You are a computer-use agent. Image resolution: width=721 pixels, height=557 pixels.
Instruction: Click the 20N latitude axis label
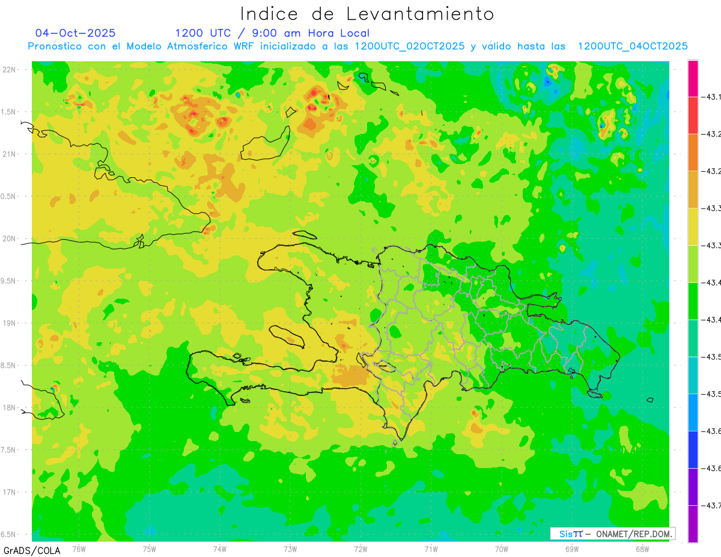click(x=9, y=239)
